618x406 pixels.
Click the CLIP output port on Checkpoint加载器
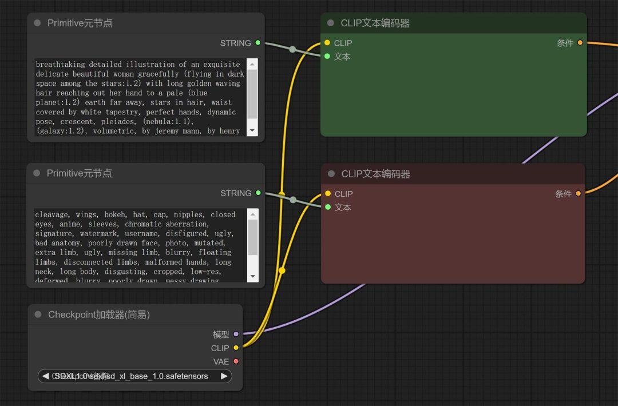(x=236, y=348)
